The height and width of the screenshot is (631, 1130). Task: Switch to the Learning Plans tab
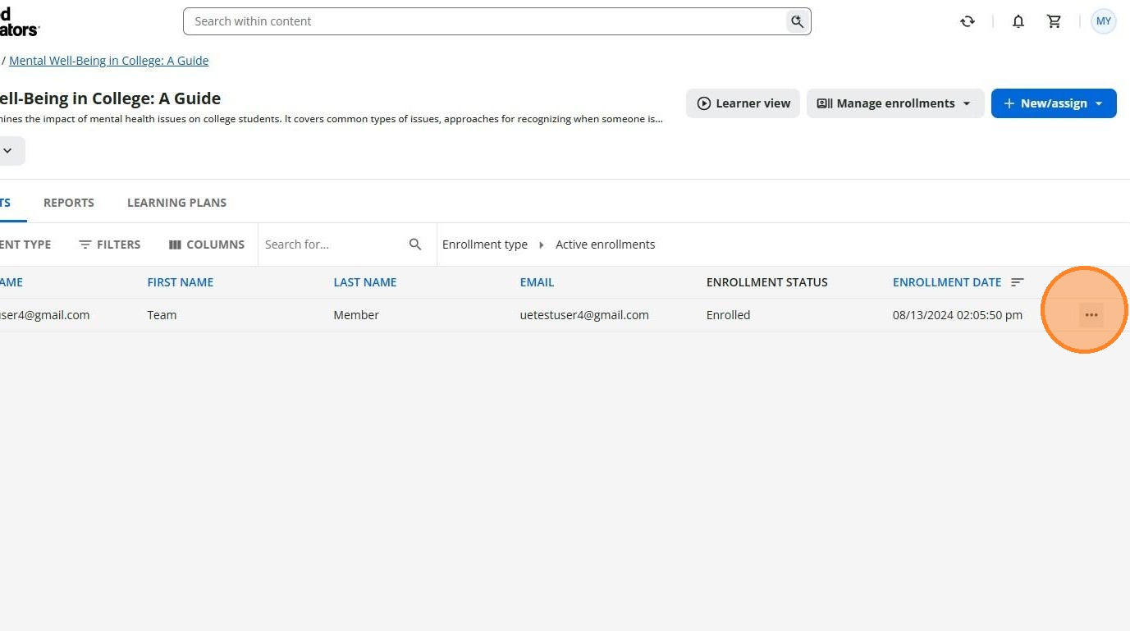pyautogui.click(x=176, y=203)
